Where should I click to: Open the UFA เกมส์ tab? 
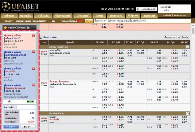coord(83,16)
